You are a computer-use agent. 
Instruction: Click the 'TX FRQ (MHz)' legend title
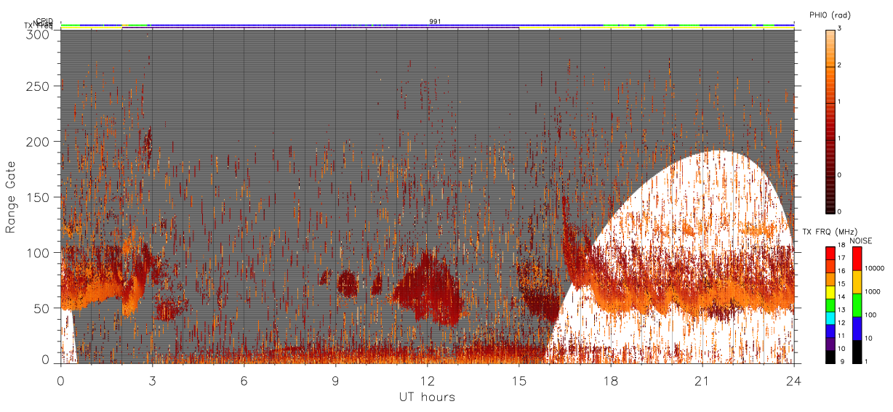pos(830,232)
